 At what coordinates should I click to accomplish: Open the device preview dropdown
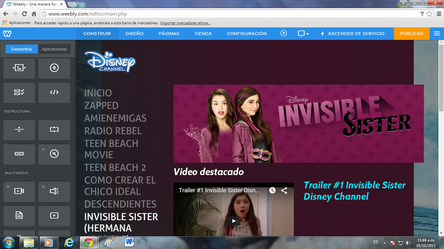pyautogui.click(x=303, y=34)
